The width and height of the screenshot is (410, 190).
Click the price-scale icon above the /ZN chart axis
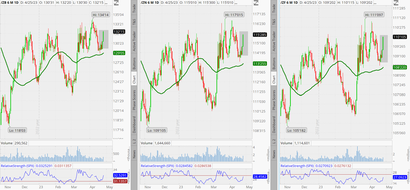coord(257,3)
